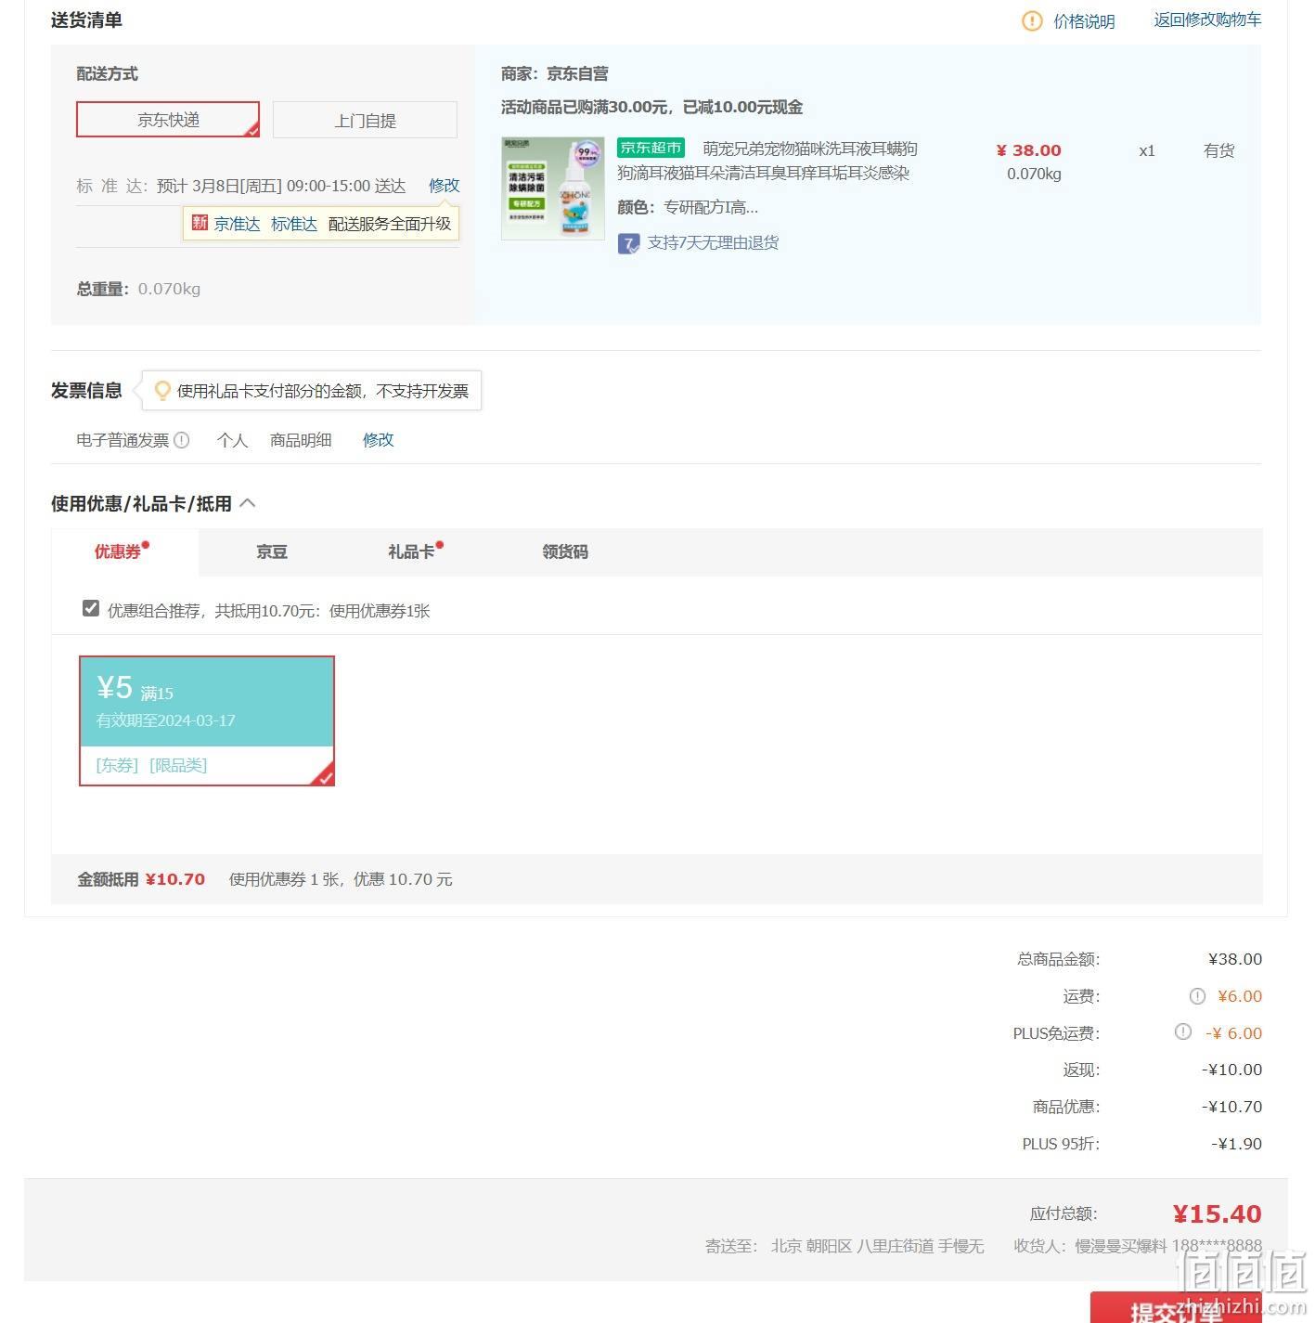Image resolution: width=1315 pixels, height=1323 pixels.
Task: Open the 价格说明 link
Action: 1084,21
